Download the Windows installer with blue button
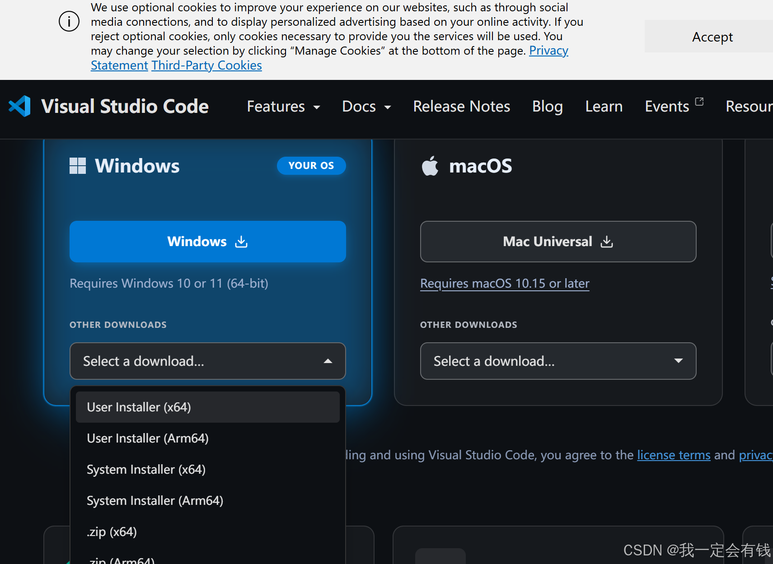Screen dimensions: 773x564 [208, 242]
